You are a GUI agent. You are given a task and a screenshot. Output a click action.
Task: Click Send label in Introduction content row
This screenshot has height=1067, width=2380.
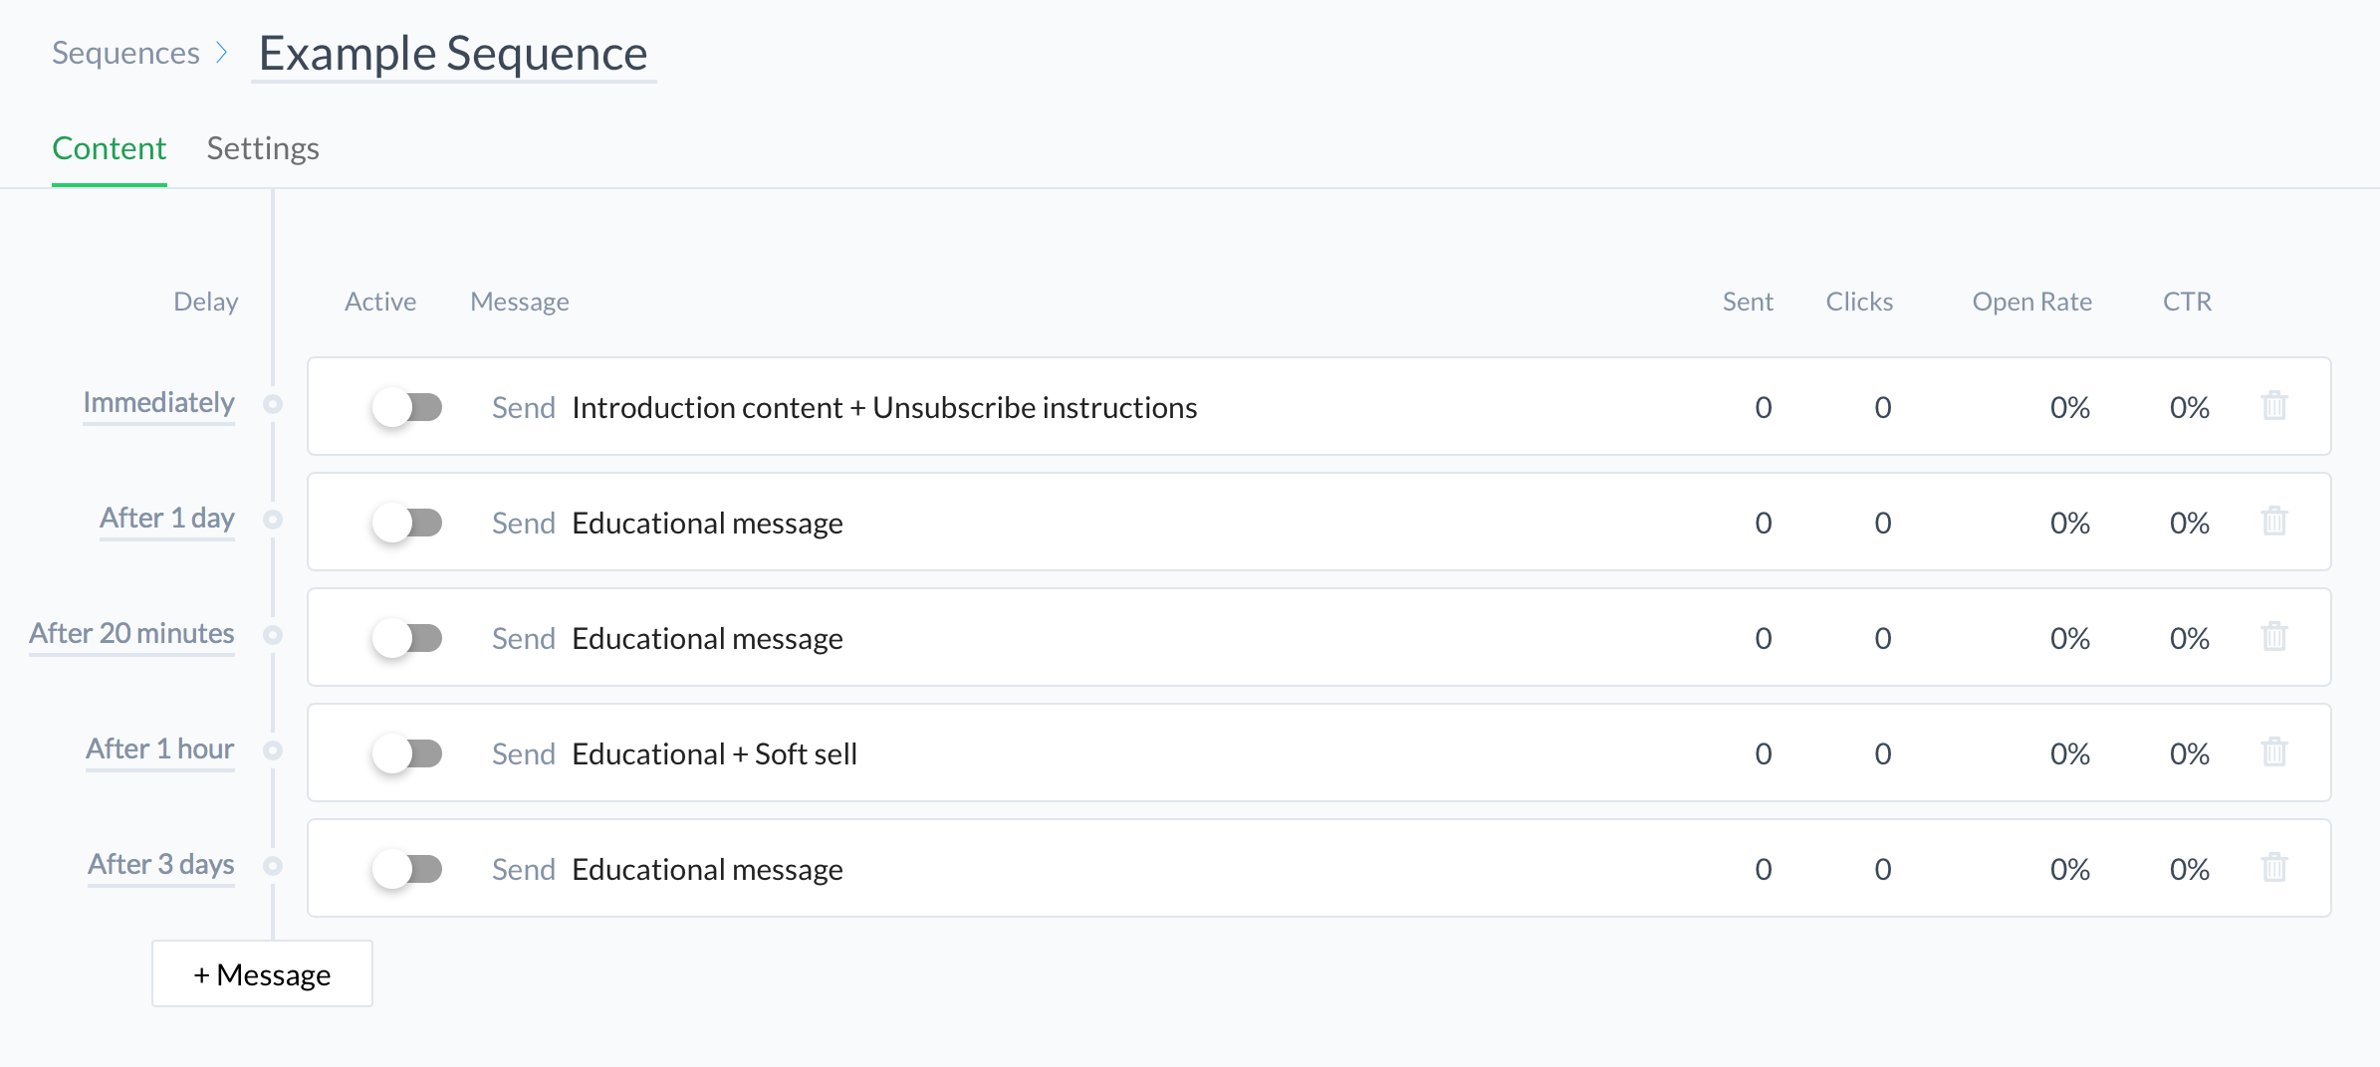[x=523, y=407]
